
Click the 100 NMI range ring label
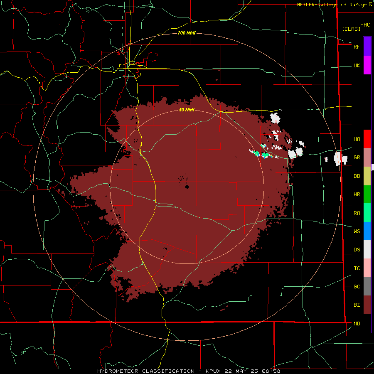187,33
